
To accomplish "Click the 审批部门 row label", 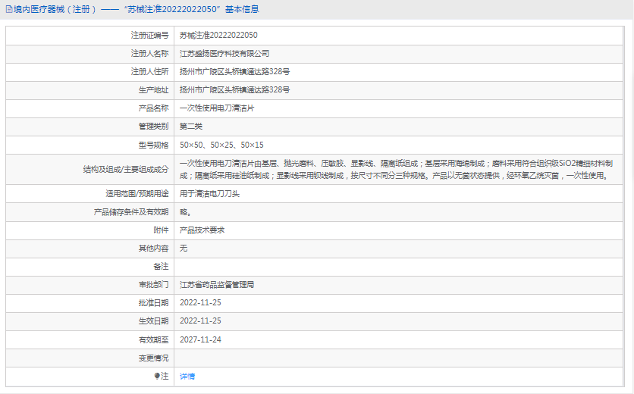I will coord(153,284).
